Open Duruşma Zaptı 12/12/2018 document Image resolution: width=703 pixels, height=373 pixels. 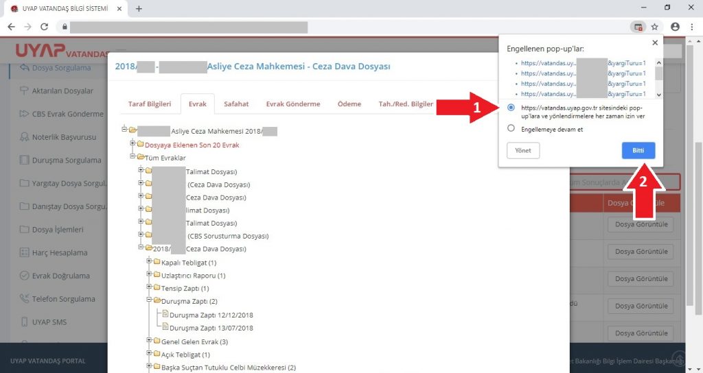tap(211, 315)
